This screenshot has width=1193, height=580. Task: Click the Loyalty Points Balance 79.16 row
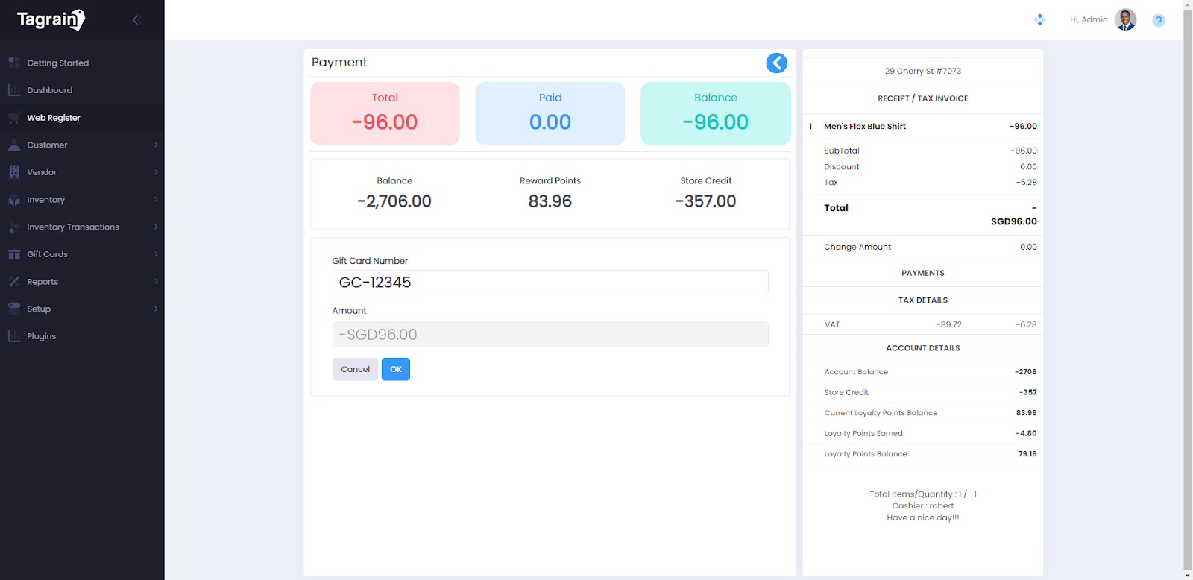[923, 454]
